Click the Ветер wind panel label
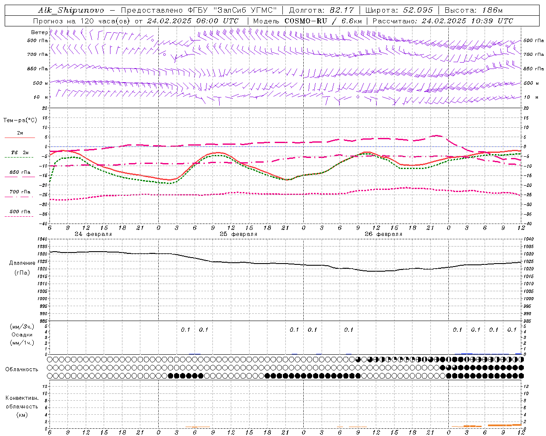 pyautogui.click(x=39, y=32)
